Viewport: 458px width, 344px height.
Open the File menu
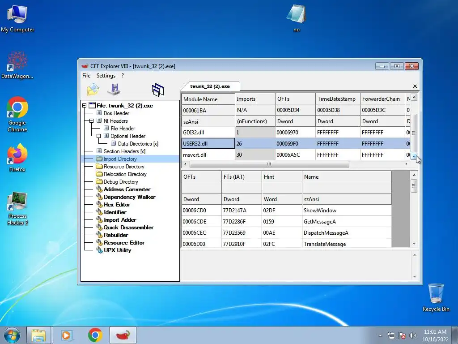[86, 75]
